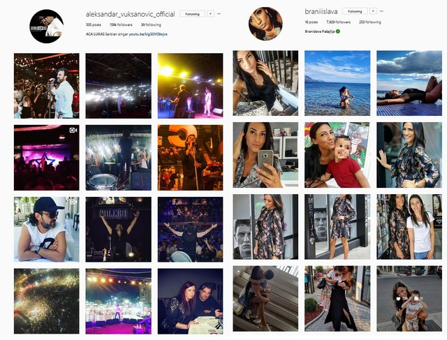This screenshot has height=340, width=447.
Task: Click the braniiislava profile avatar
Action: [x=265, y=24]
